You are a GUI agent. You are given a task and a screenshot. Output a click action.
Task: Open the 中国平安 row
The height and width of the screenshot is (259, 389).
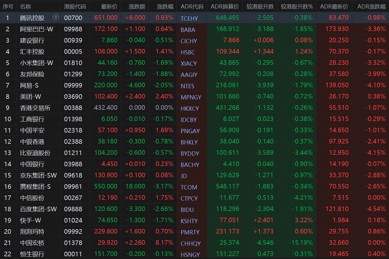pyautogui.click(x=194, y=130)
